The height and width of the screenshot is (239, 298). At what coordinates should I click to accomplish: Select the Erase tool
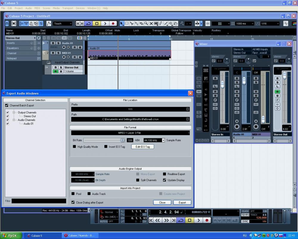pyautogui.click(x=141, y=24)
